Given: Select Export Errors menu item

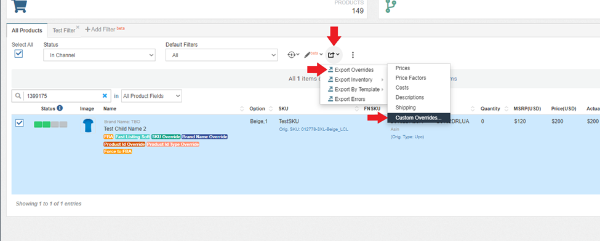Looking at the screenshot, I should tap(350, 99).
